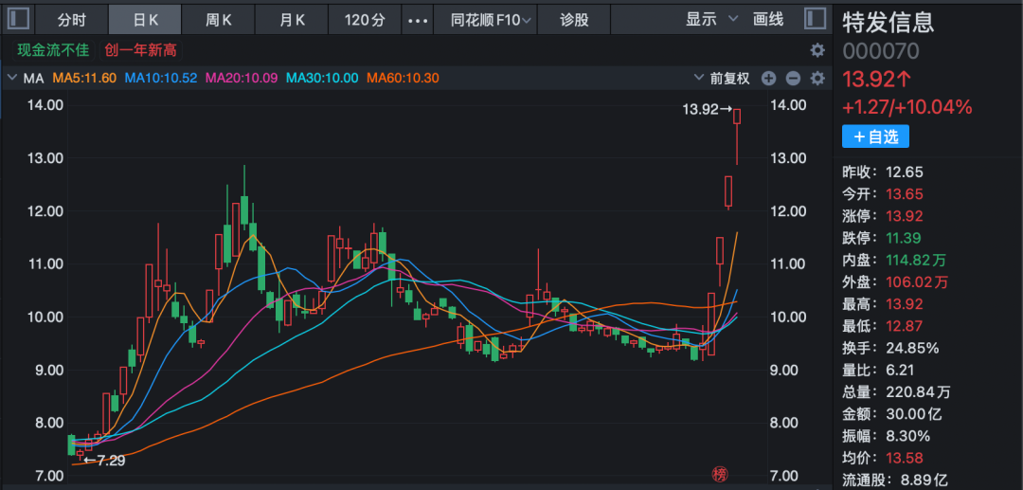Screen dimensions: 1023x490
Task: Toggle the right sidebar panel icon
Action: (x=815, y=19)
